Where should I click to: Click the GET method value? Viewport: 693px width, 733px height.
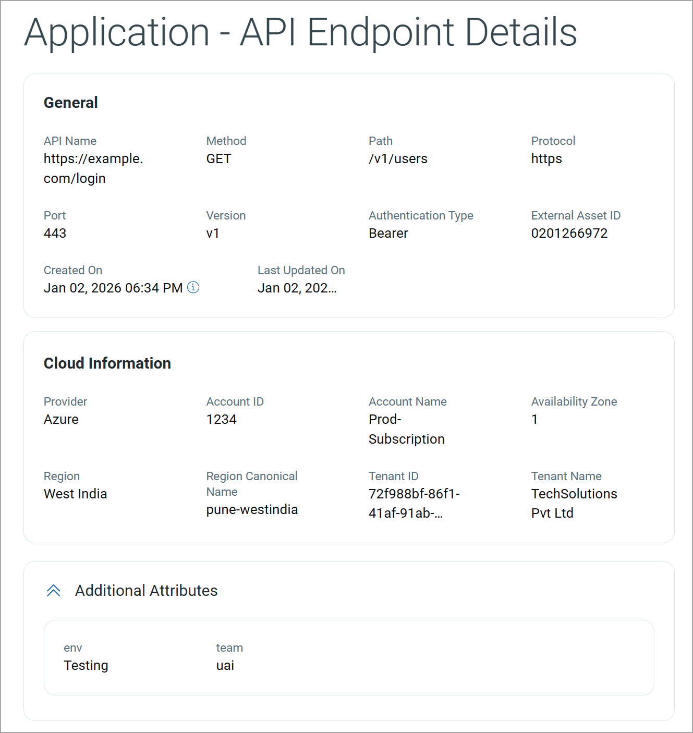[x=218, y=158]
